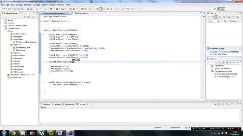Open the Debug button dropdown arrow
The height and width of the screenshot is (136, 243).
(x=54, y=9)
